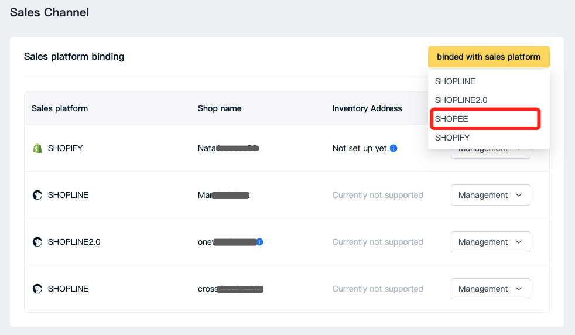Open Management dropdown for the cross shop

click(x=490, y=289)
